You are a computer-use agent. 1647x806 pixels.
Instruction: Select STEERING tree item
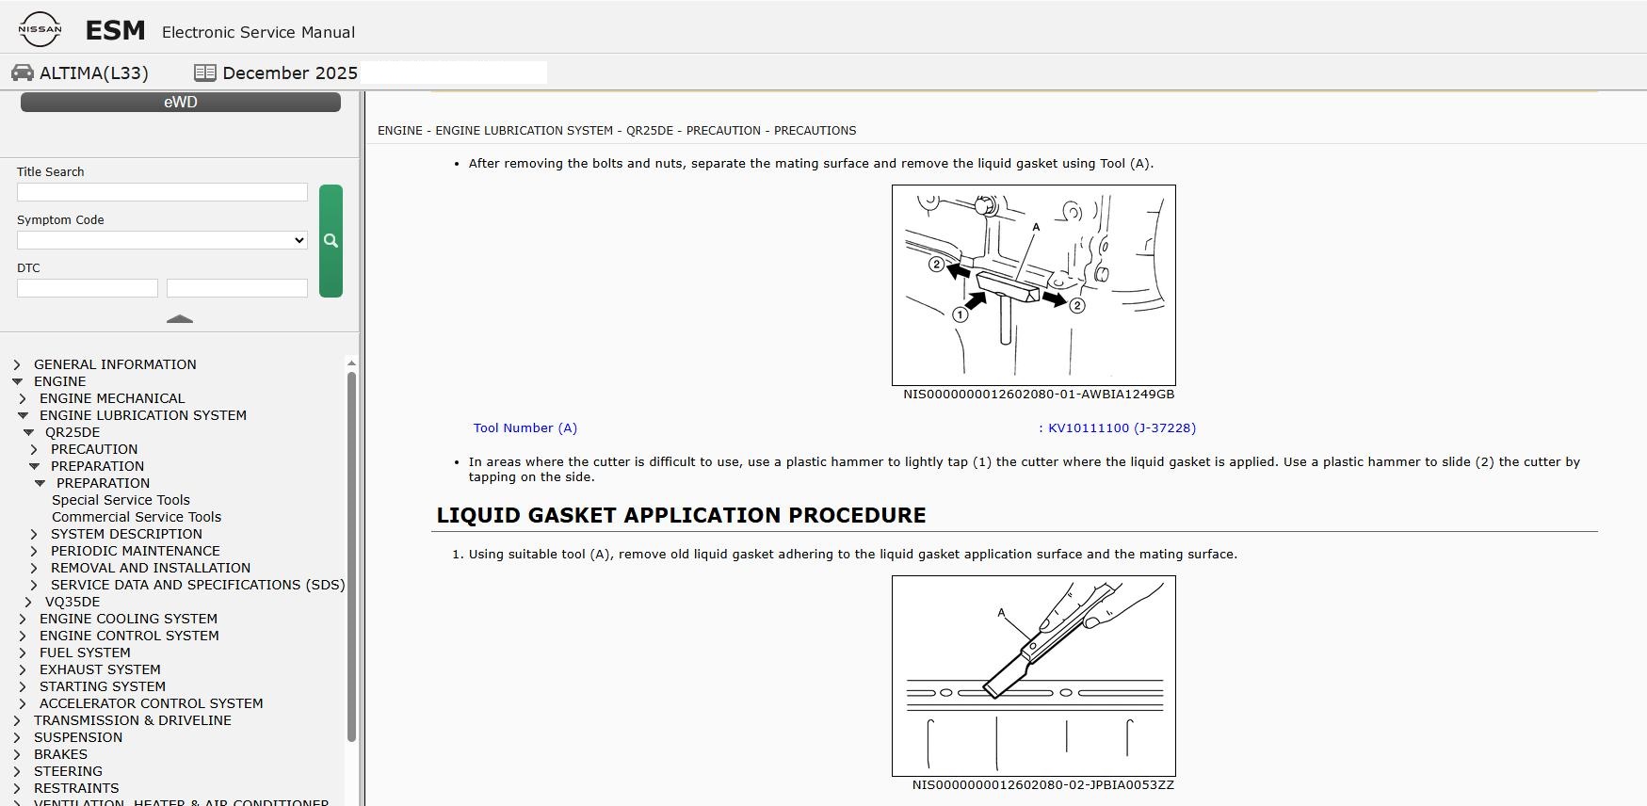coord(68,771)
